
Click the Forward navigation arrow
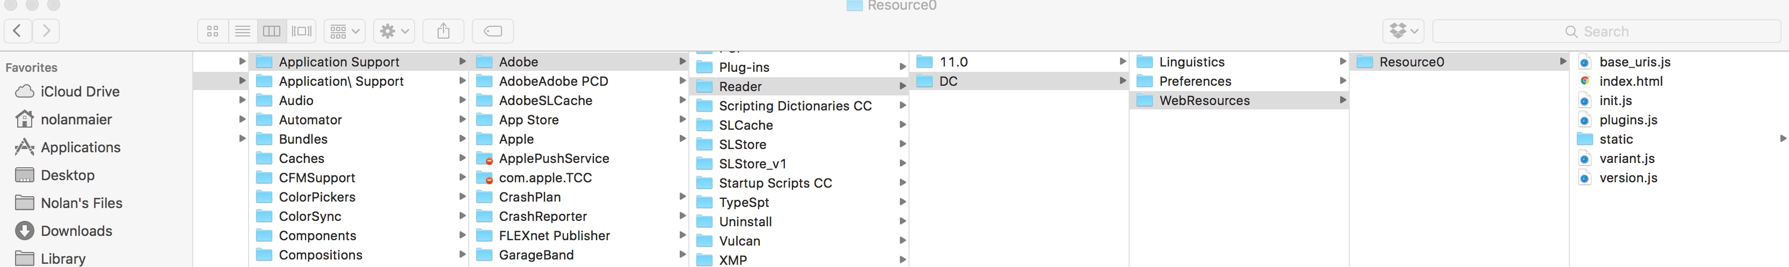pos(46,31)
